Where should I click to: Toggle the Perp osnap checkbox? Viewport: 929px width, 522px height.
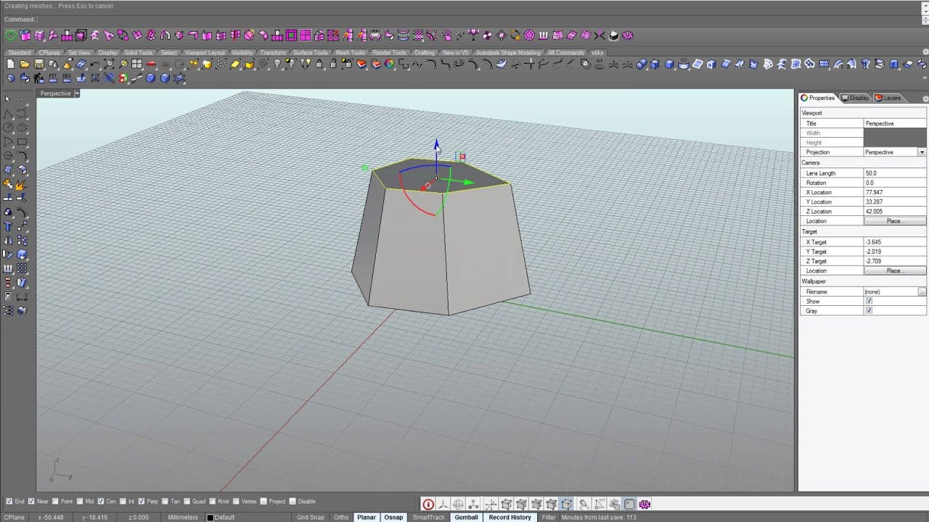142,501
